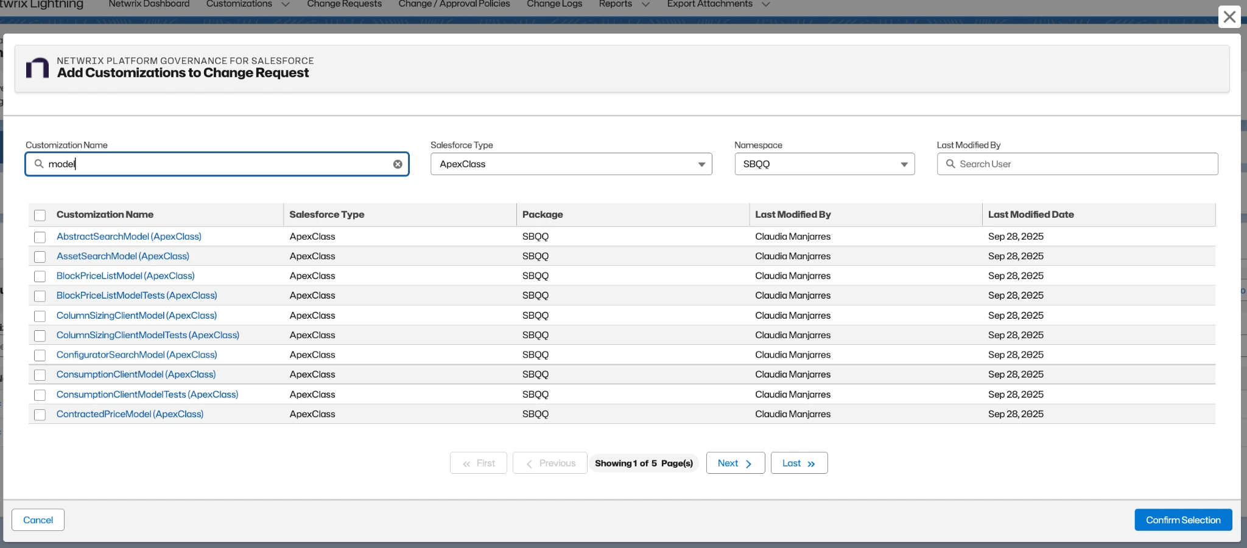
Task: Click inside the Search User input field
Action: (1035, 164)
